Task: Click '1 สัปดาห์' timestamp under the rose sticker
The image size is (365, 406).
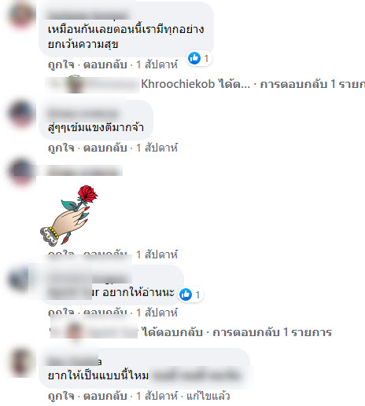Action: pos(157,254)
